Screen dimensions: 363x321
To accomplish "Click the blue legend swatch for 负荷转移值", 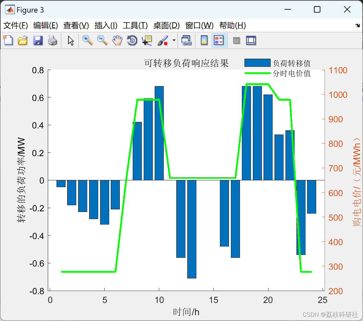I will click(257, 63).
